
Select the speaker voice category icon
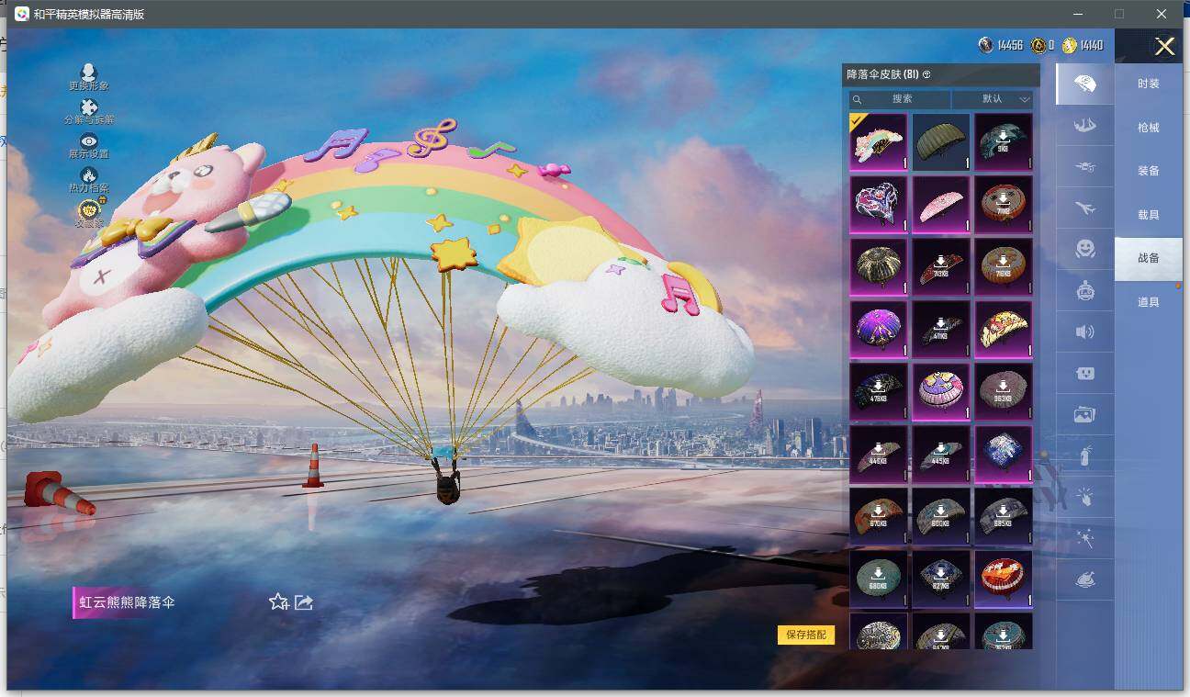1084,332
